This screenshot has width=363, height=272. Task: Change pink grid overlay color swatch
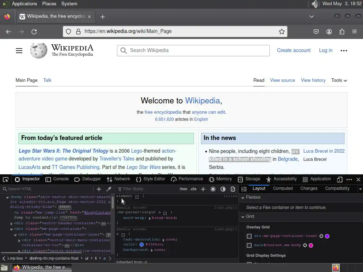(x=311, y=245)
